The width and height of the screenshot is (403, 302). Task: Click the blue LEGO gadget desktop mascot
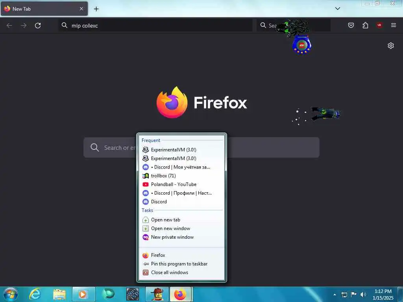click(302, 45)
